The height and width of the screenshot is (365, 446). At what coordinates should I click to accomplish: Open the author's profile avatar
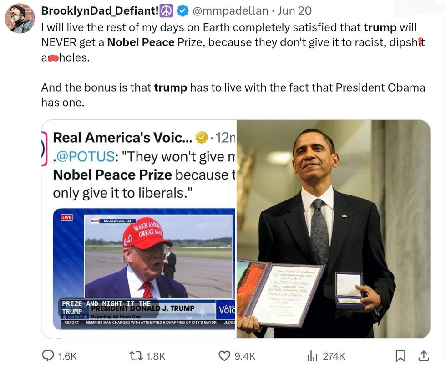[x=20, y=19]
